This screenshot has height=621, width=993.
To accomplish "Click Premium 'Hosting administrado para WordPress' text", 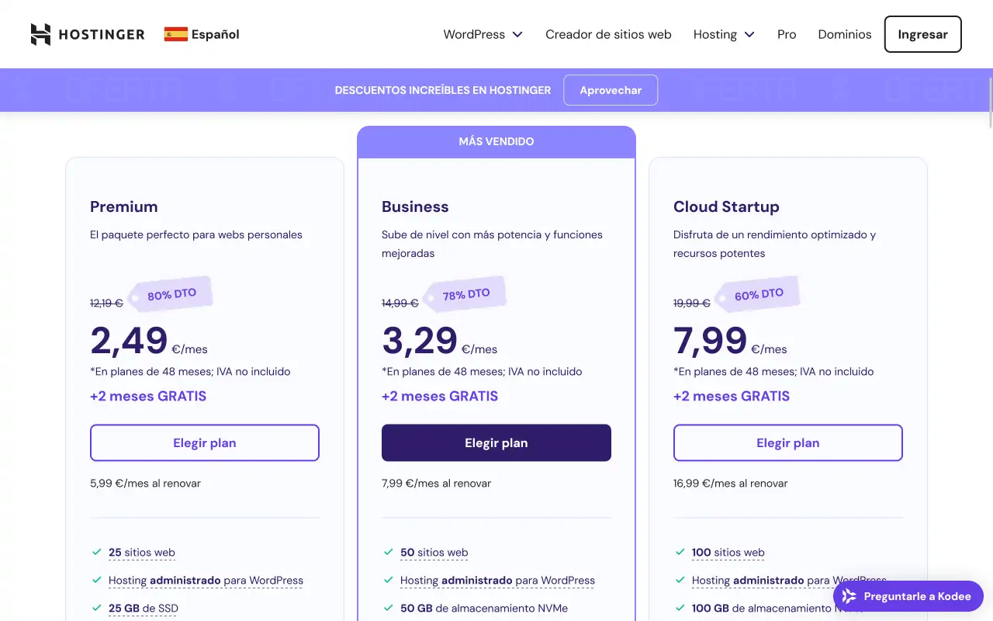I will point(206,580).
